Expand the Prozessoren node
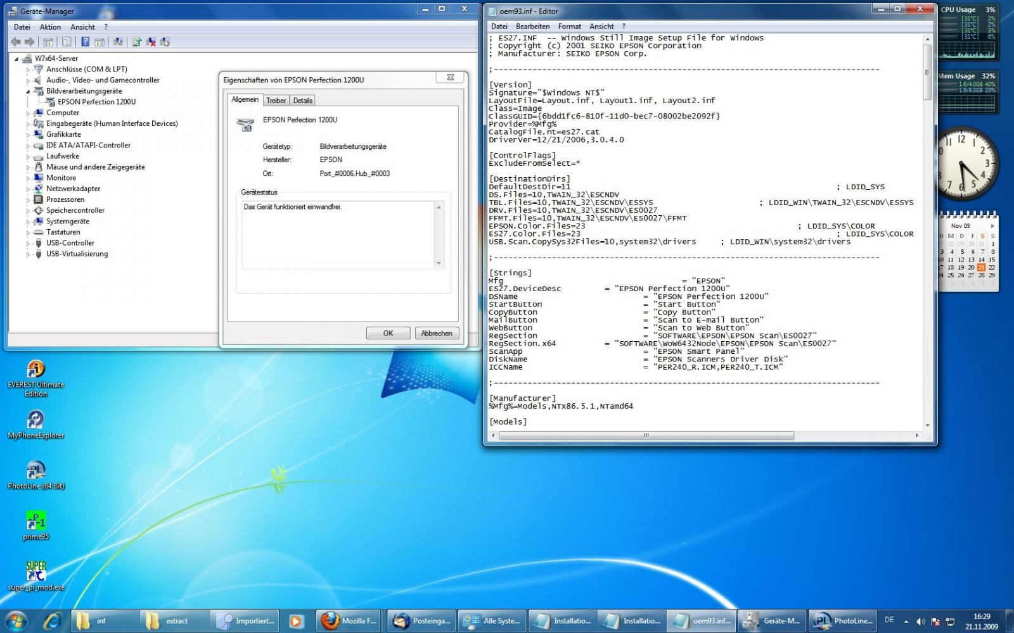The height and width of the screenshot is (633, 1014). [x=28, y=199]
